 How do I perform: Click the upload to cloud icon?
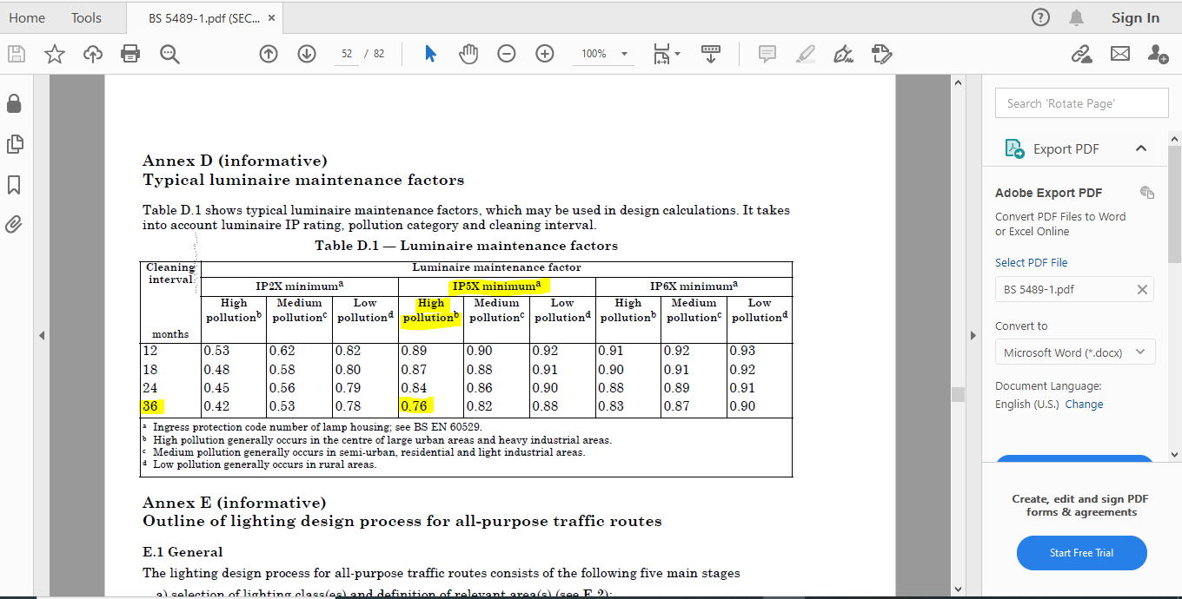point(93,54)
